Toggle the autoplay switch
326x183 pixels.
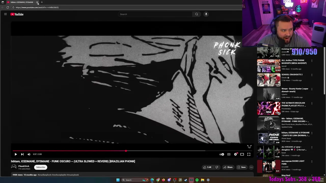pos(222,154)
